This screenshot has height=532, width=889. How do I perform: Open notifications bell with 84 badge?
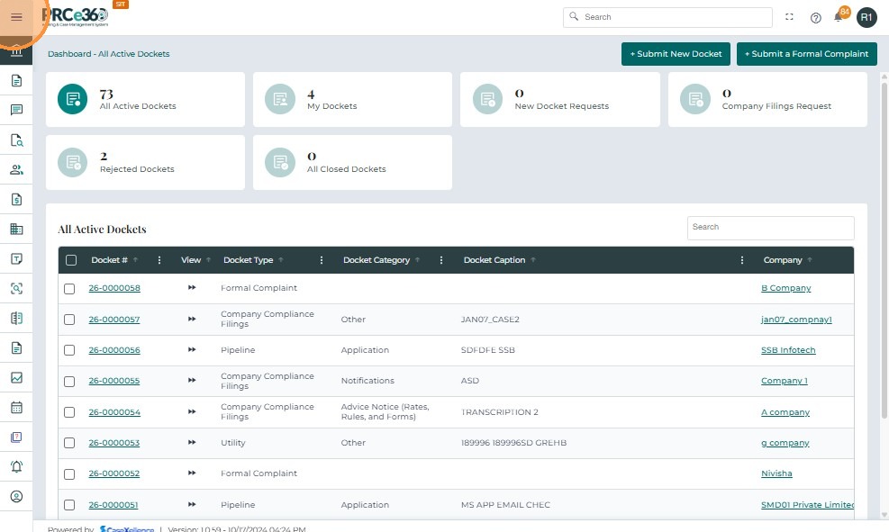839,17
